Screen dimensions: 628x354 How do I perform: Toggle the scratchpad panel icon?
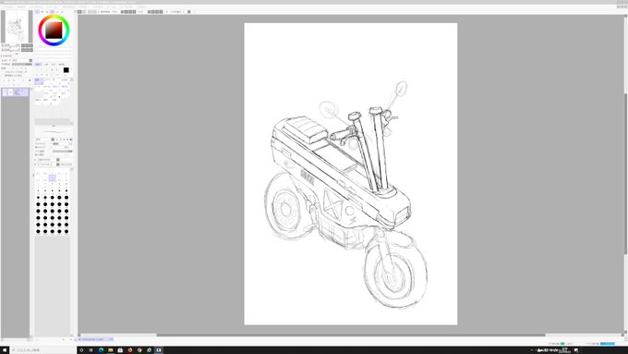click(x=62, y=12)
